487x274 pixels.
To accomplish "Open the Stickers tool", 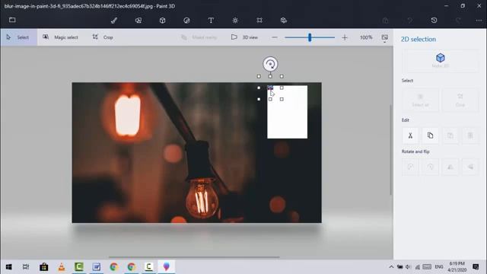I will (x=186, y=21).
